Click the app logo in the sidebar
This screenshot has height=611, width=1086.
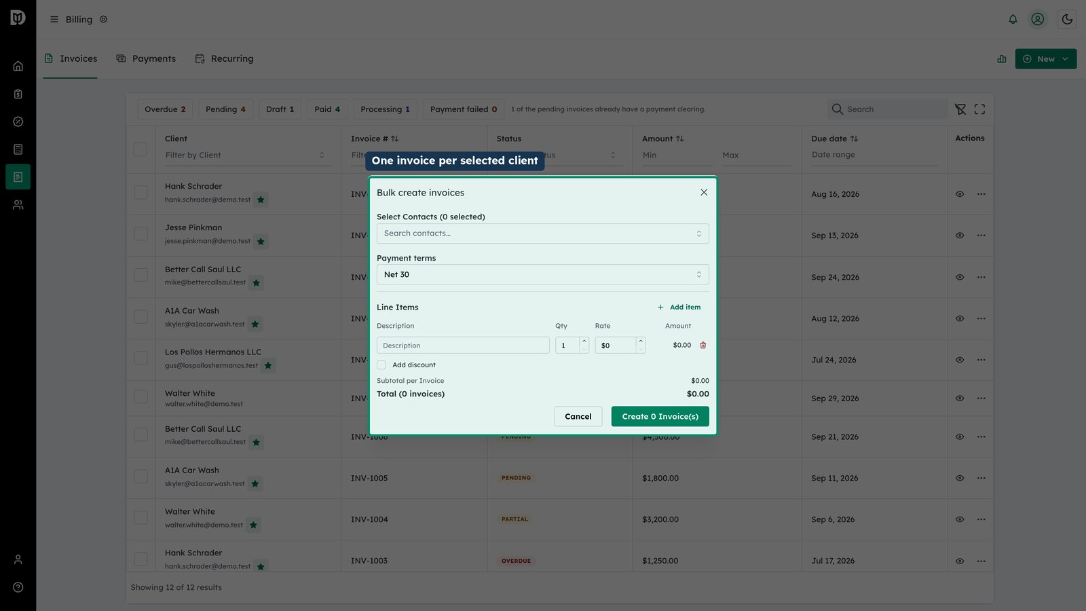point(18,18)
